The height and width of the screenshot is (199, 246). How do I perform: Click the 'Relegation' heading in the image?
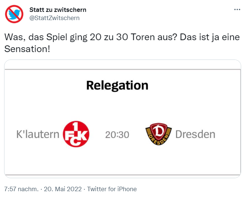pyautogui.click(x=117, y=86)
